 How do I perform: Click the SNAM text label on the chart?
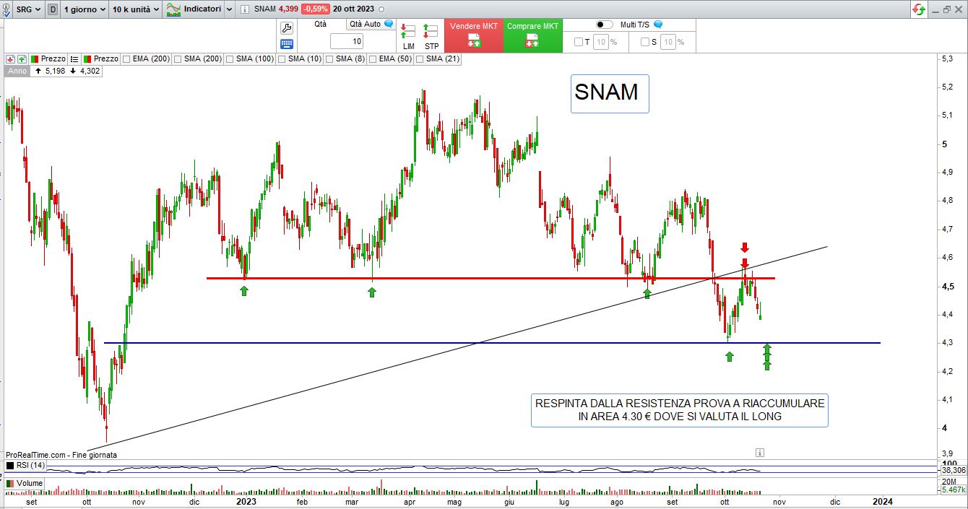click(x=610, y=93)
